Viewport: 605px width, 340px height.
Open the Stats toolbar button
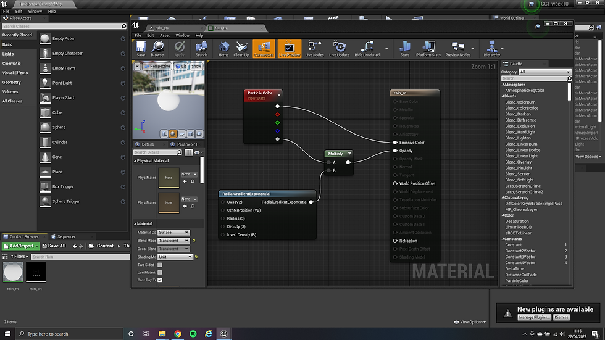pyautogui.click(x=405, y=49)
